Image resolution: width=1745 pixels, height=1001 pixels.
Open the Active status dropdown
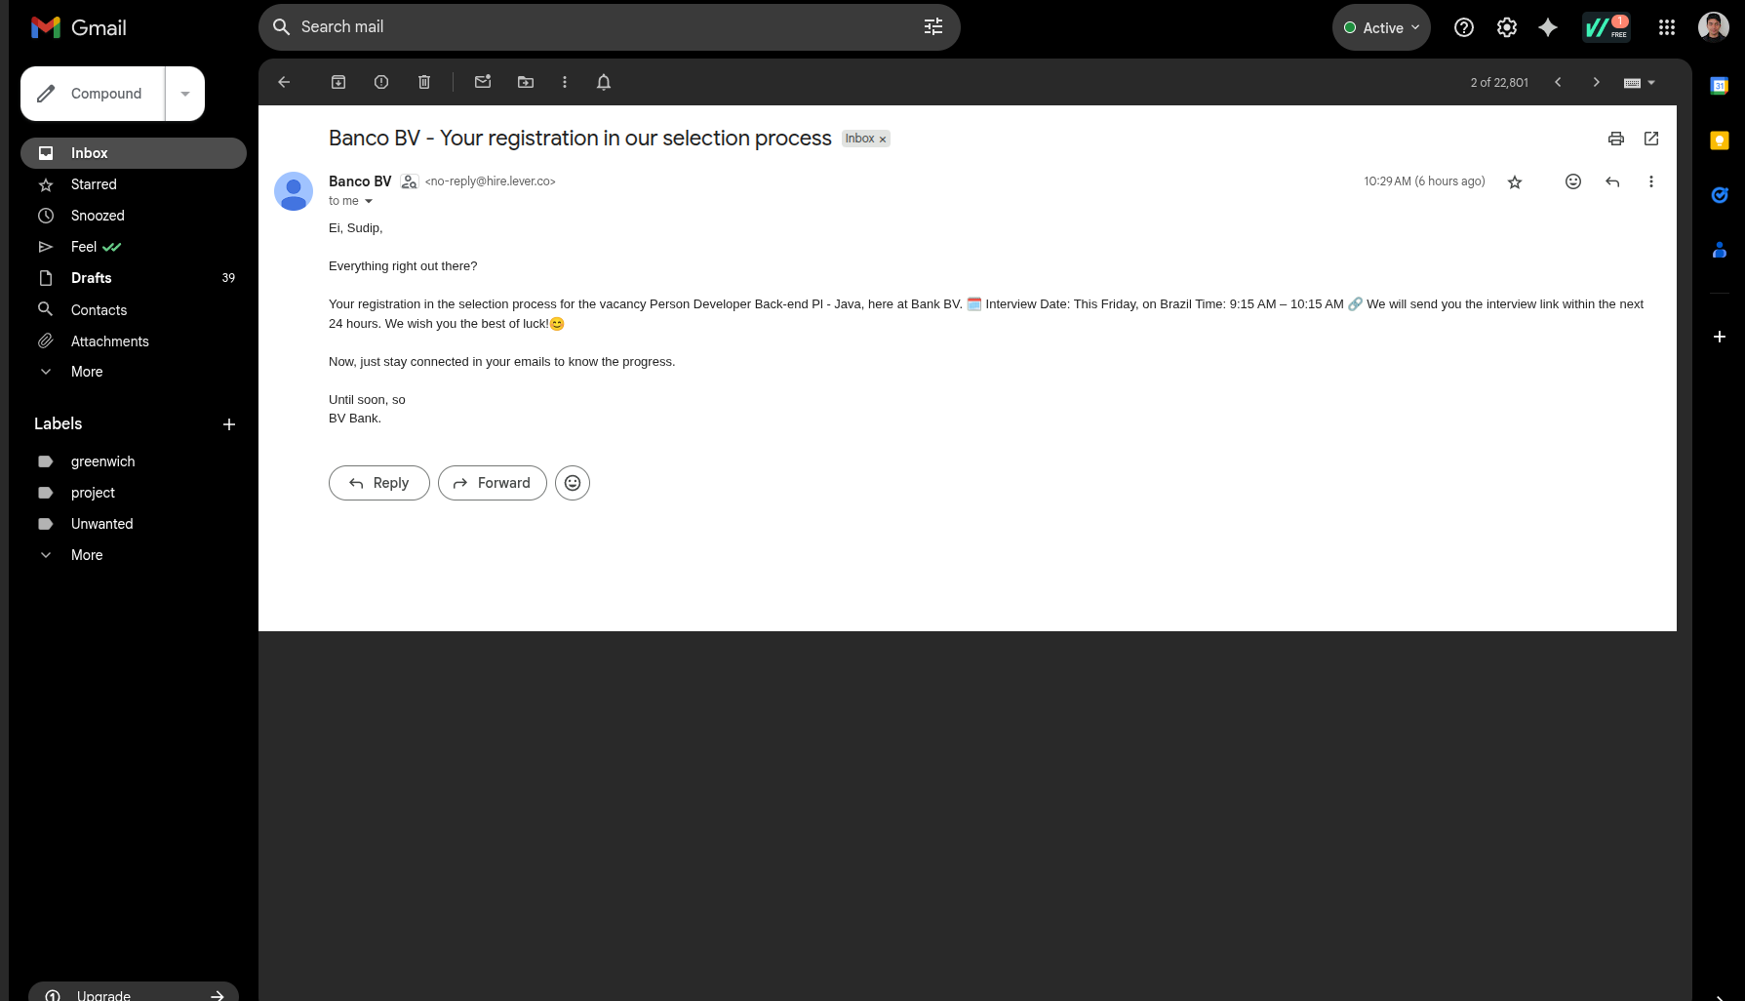pyautogui.click(x=1381, y=27)
